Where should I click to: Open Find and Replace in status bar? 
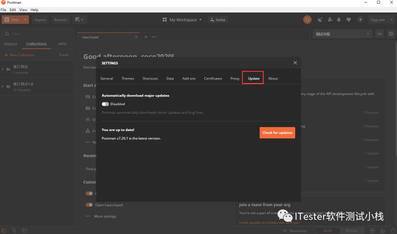pyautogui.click(x=14, y=230)
